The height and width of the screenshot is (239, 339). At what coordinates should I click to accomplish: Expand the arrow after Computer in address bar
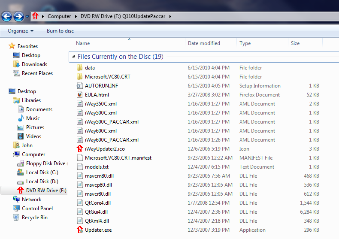pos(76,16)
